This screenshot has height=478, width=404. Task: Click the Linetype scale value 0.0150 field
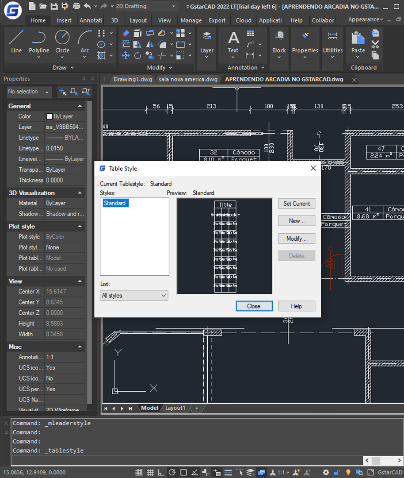coord(65,148)
